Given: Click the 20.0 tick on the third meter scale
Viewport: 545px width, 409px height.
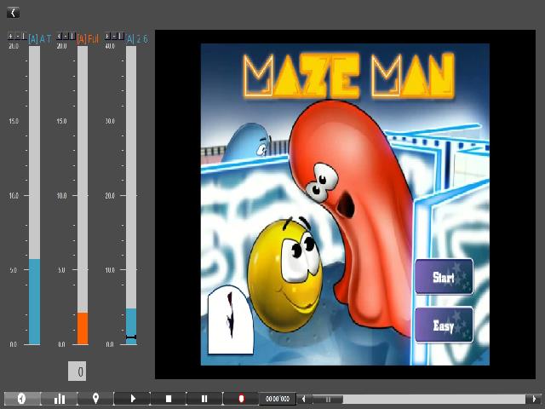Looking at the screenshot, I should pyautogui.click(x=110, y=195).
